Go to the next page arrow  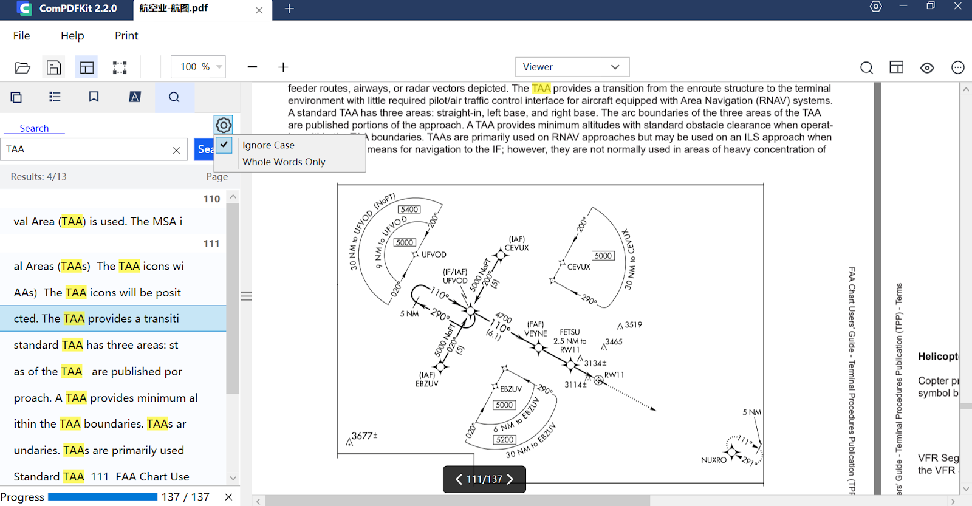click(510, 479)
